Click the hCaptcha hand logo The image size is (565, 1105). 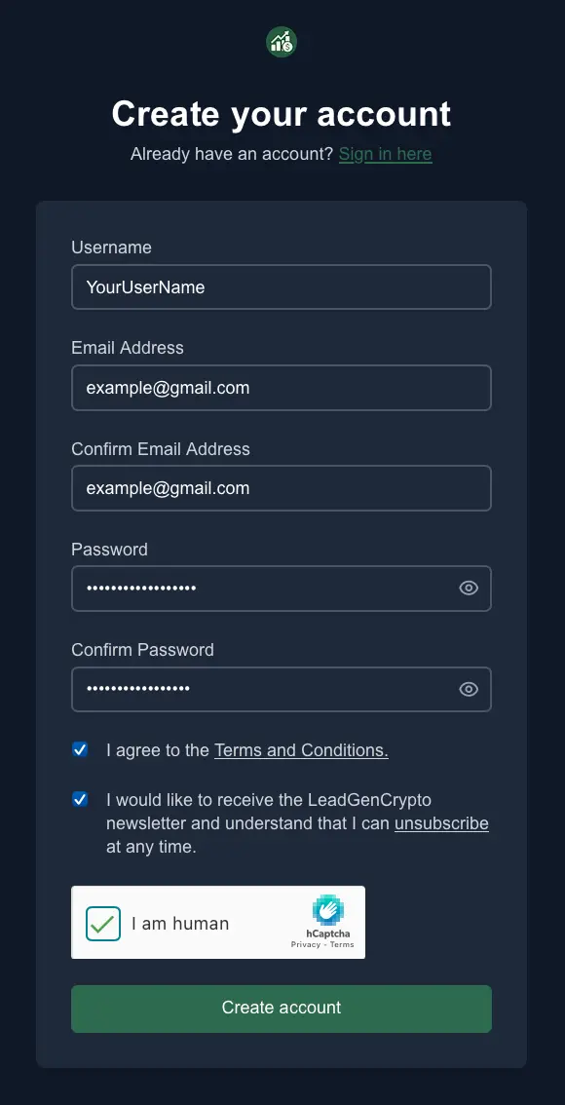[x=326, y=909]
